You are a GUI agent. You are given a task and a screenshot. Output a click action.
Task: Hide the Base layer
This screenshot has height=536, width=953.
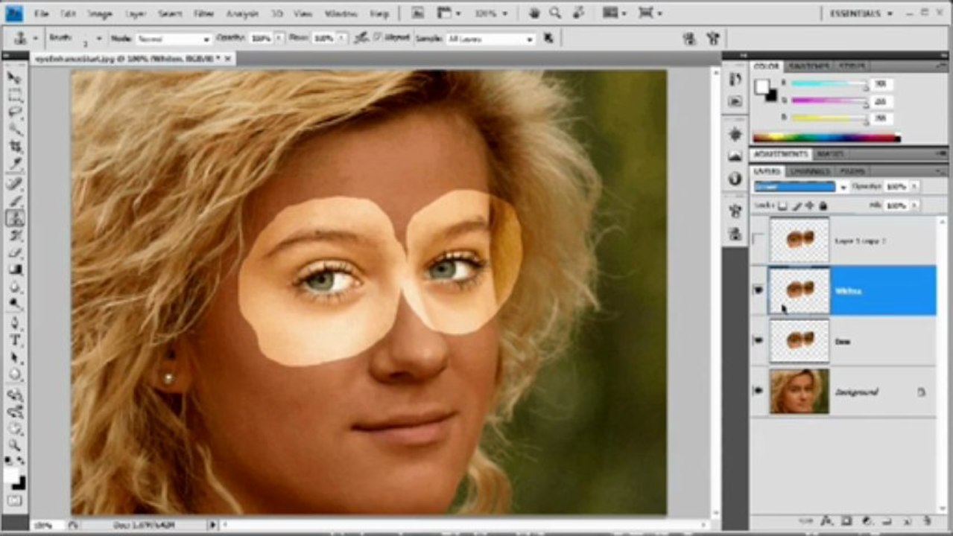click(x=759, y=341)
